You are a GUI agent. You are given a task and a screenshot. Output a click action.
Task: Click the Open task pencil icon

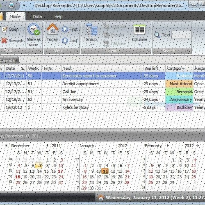tap(5, 29)
